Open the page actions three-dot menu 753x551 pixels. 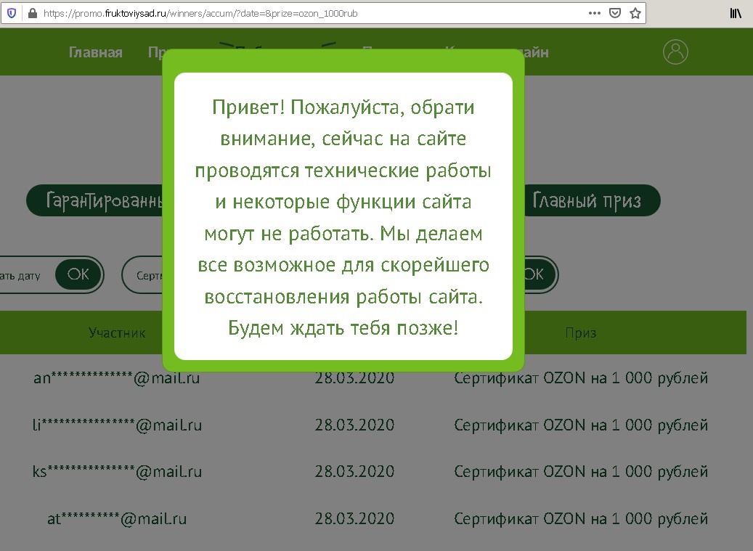click(594, 13)
